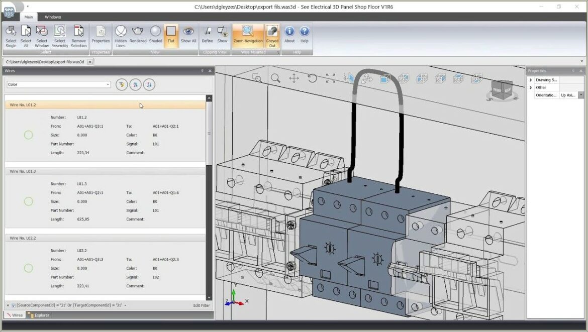This screenshot has height=332, width=588.
Task: Toggle the Greyed Out option
Action: click(272, 36)
